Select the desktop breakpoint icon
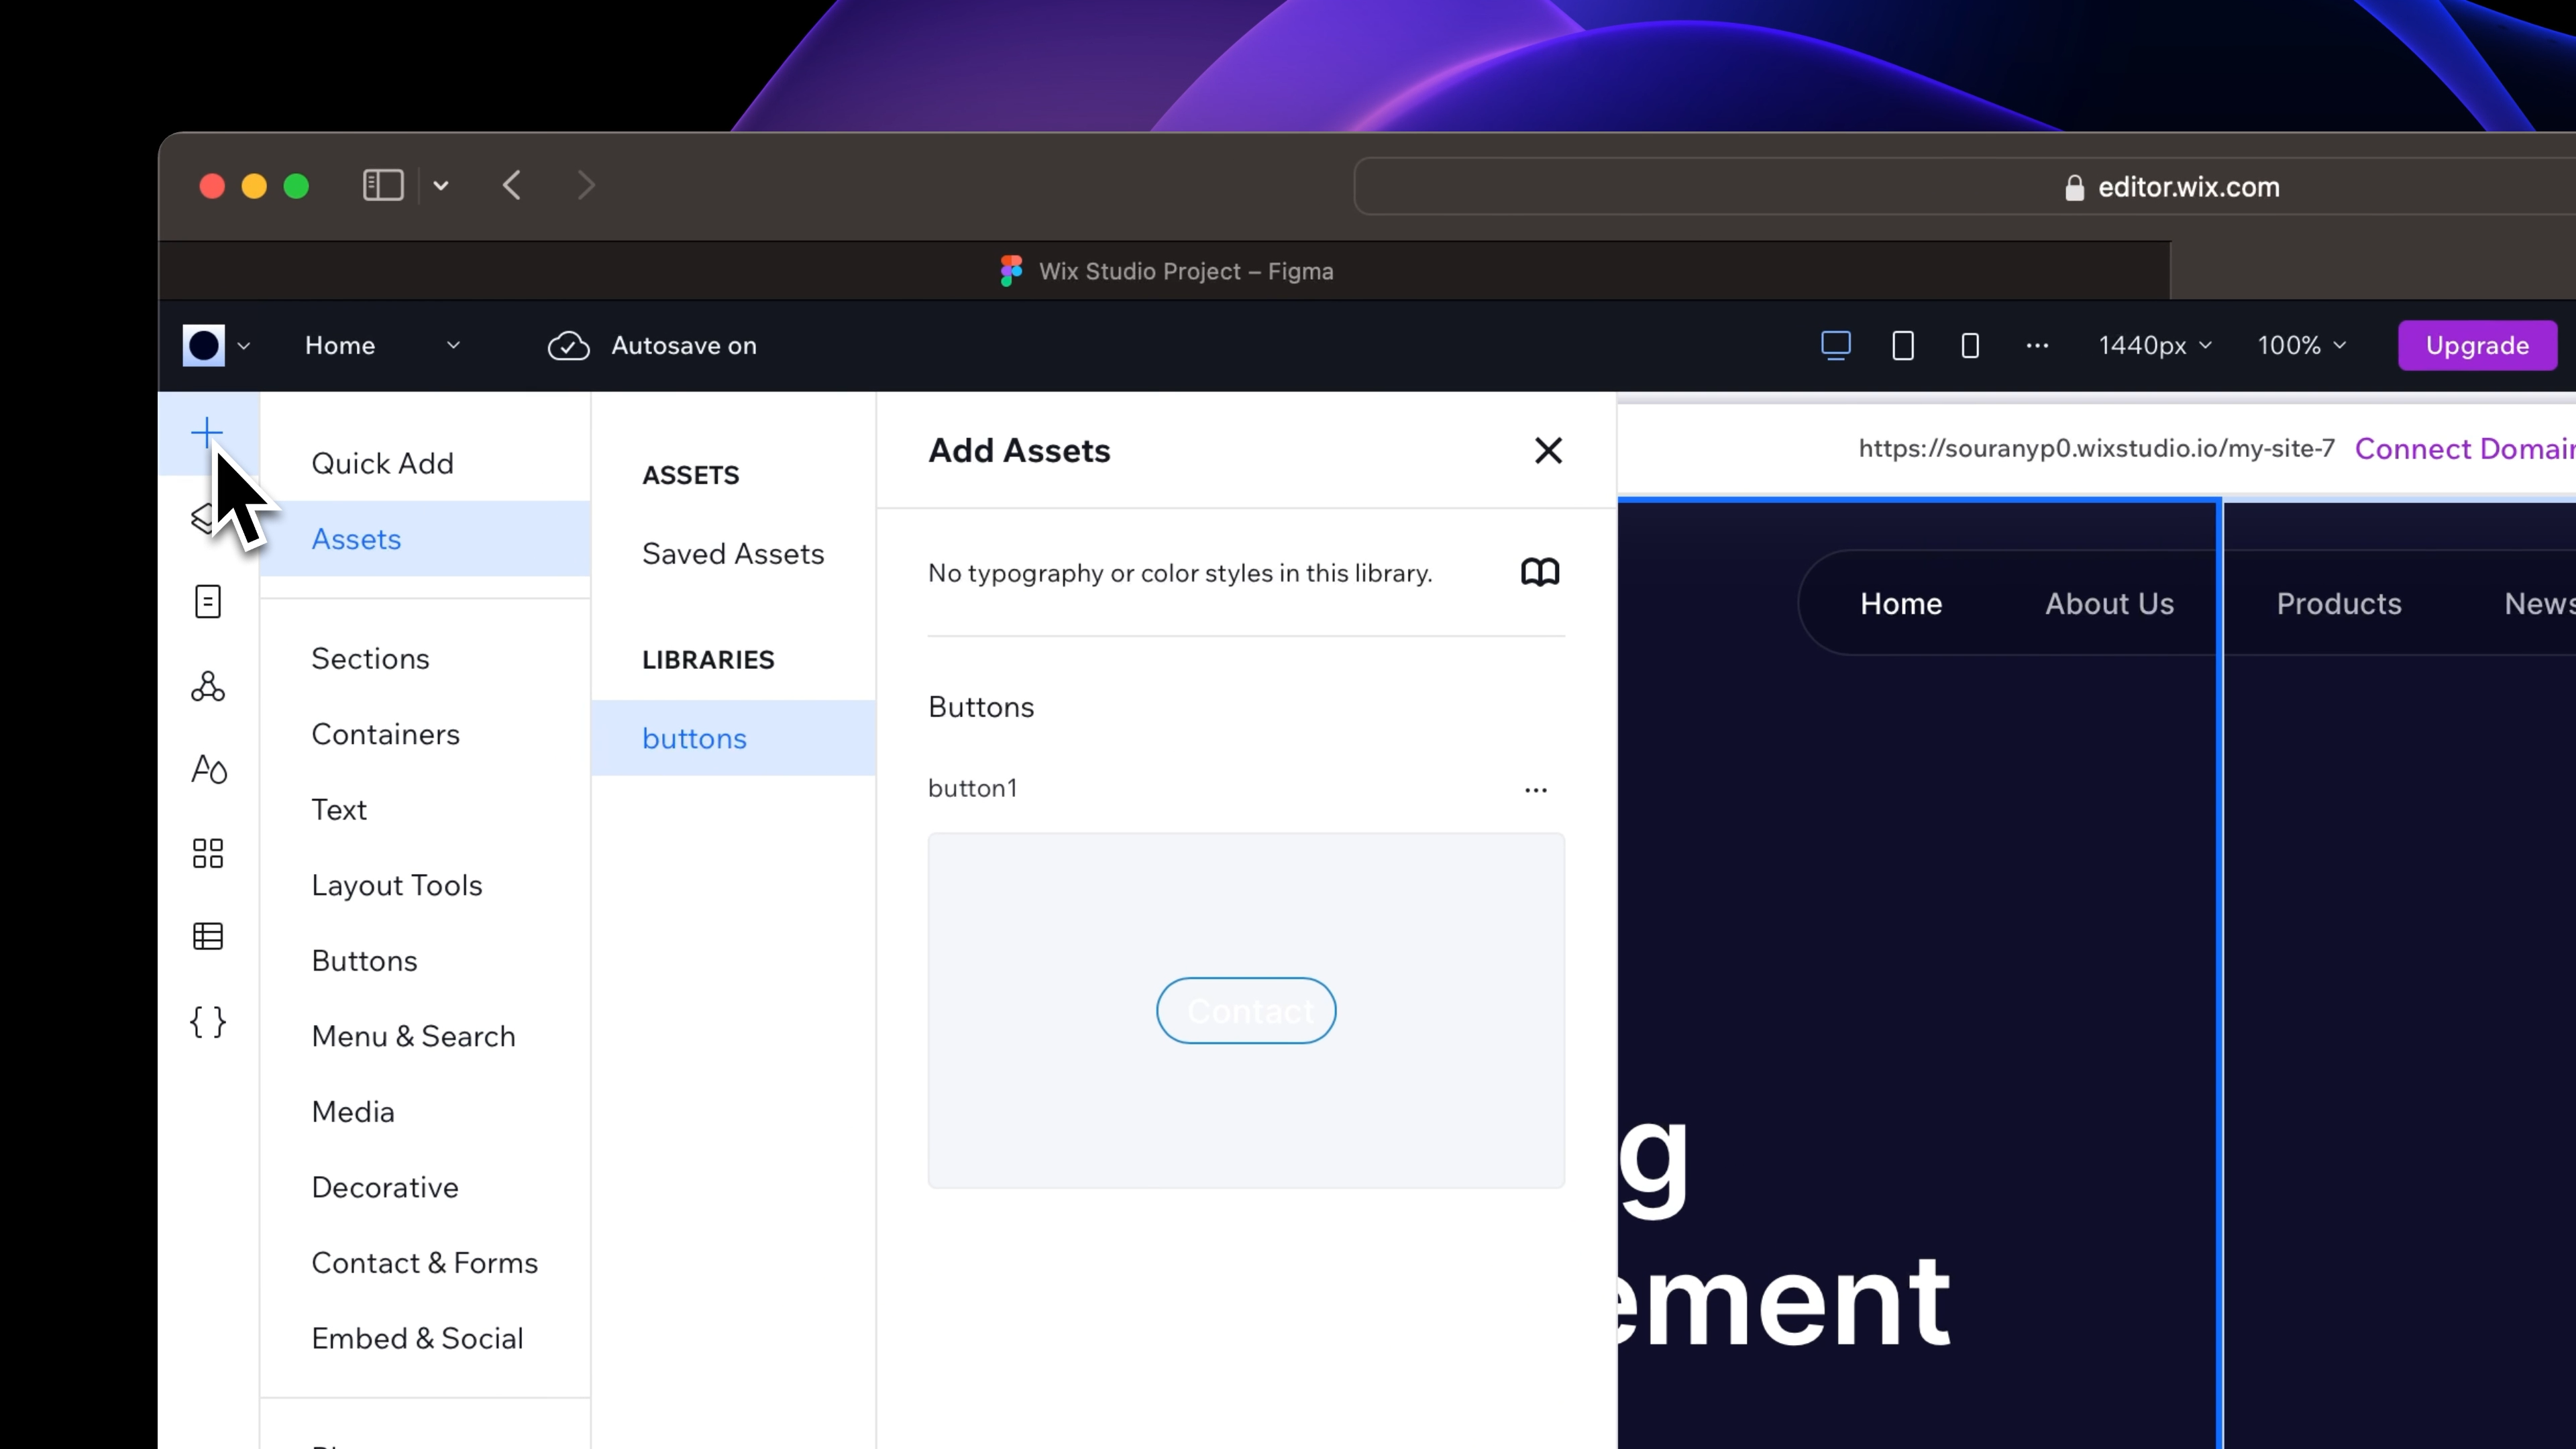The image size is (2576, 1449). point(1836,346)
